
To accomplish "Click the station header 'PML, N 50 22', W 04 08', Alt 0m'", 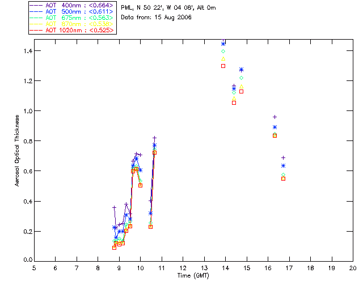I will click(168, 8).
